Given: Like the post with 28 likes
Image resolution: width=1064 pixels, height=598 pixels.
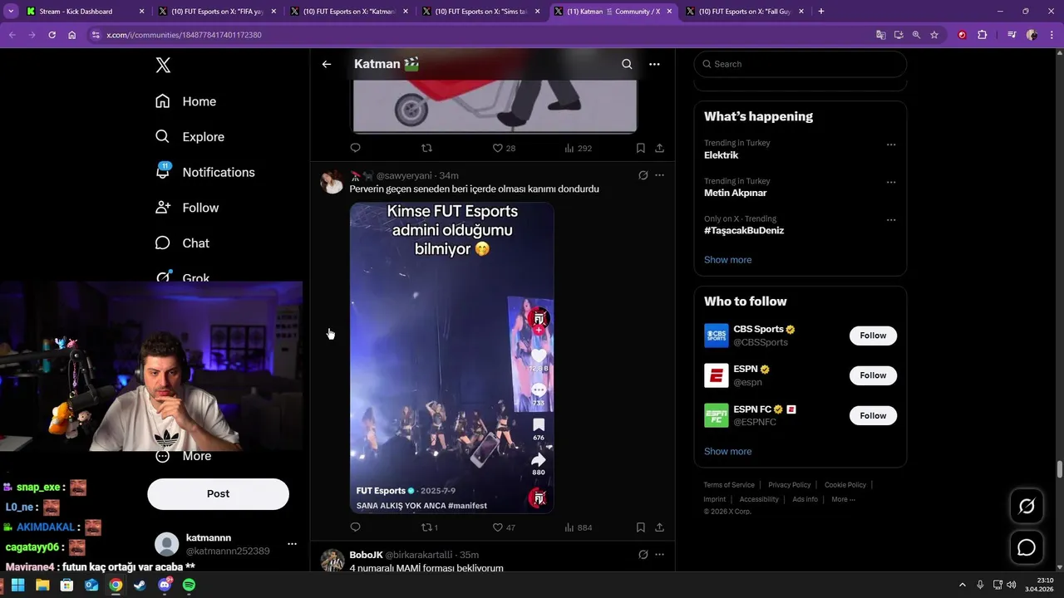Looking at the screenshot, I should [504, 148].
